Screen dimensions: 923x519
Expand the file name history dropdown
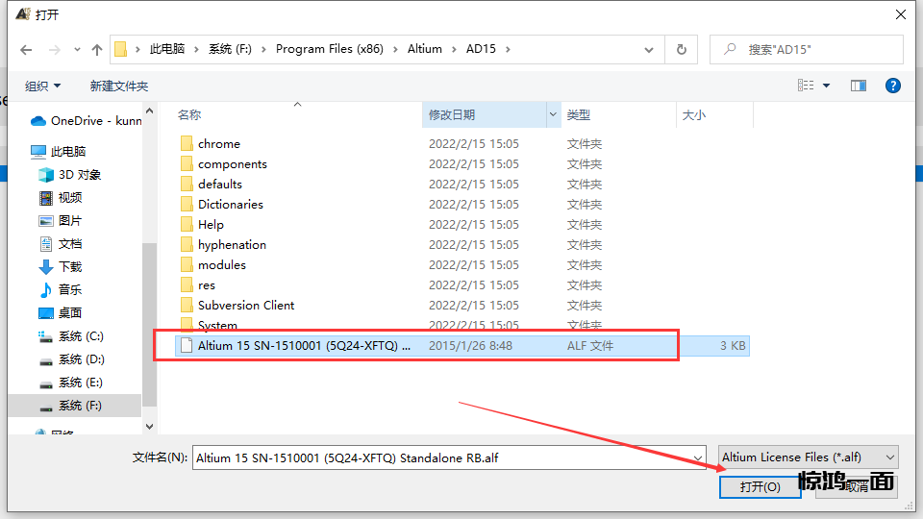coord(699,458)
